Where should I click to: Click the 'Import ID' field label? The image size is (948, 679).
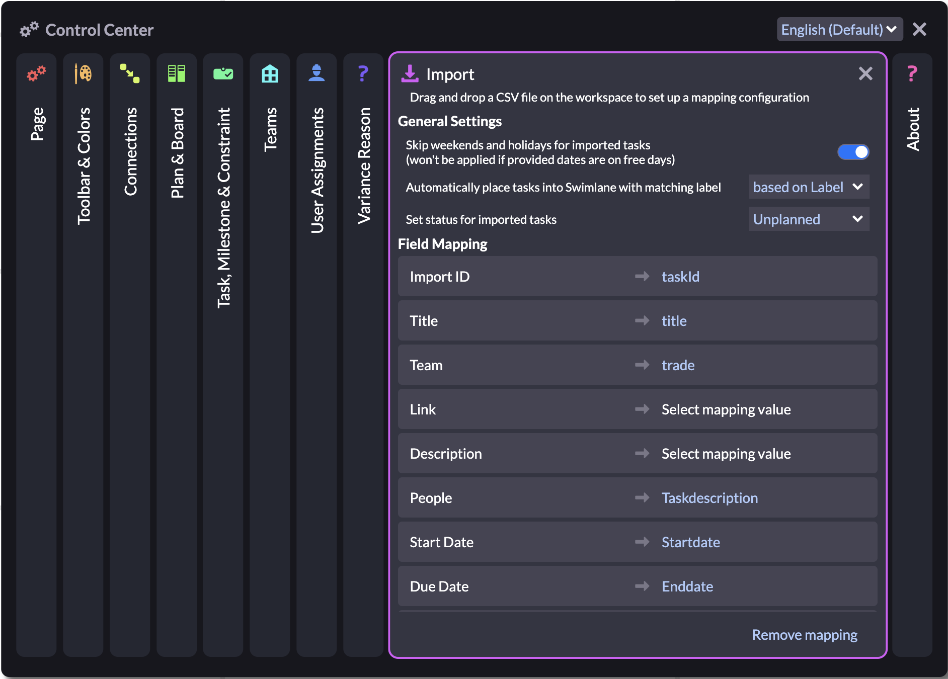(439, 277)
